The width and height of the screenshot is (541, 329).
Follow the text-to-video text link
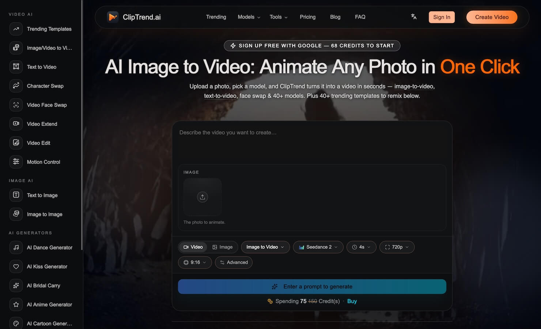click(220, 96)
